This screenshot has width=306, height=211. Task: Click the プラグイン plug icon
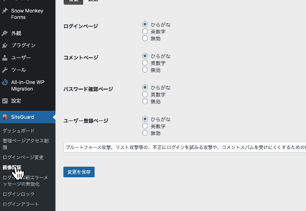(x=5, y=46)
